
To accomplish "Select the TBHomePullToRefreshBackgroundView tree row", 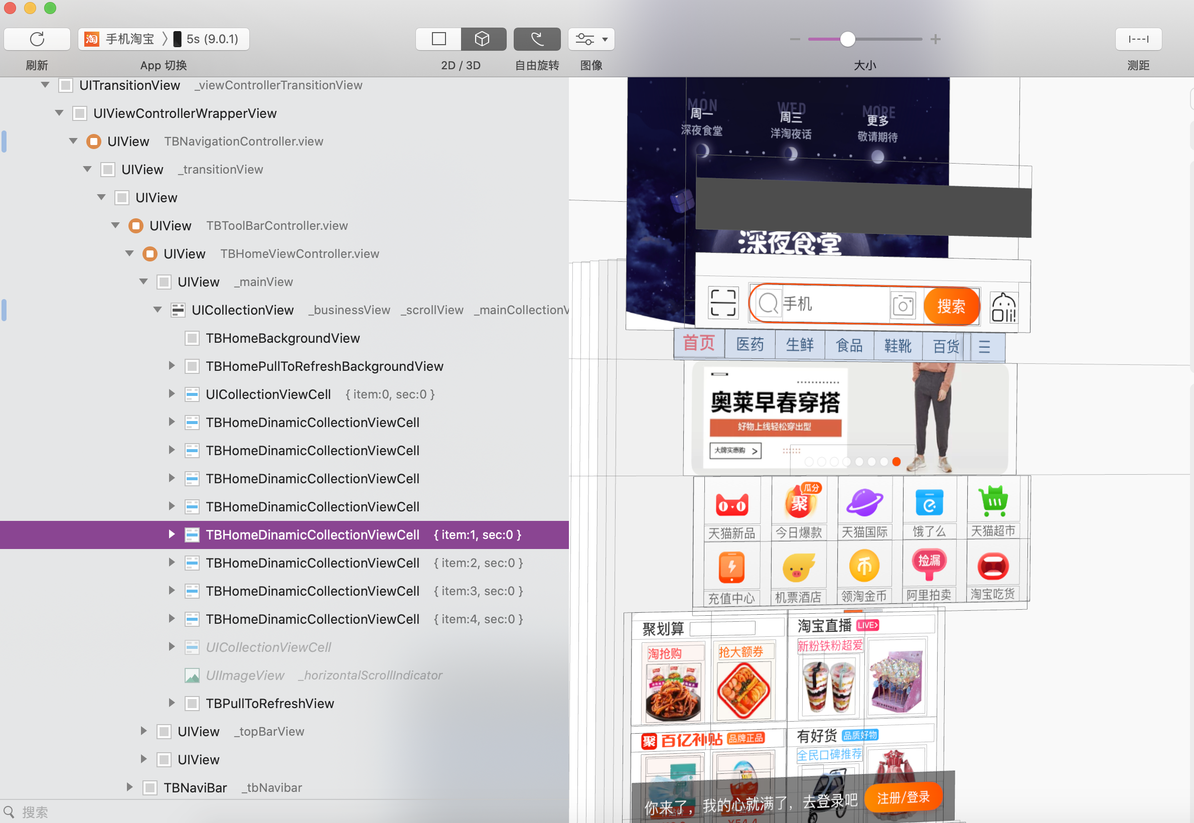I will click(x=324, y=366).
